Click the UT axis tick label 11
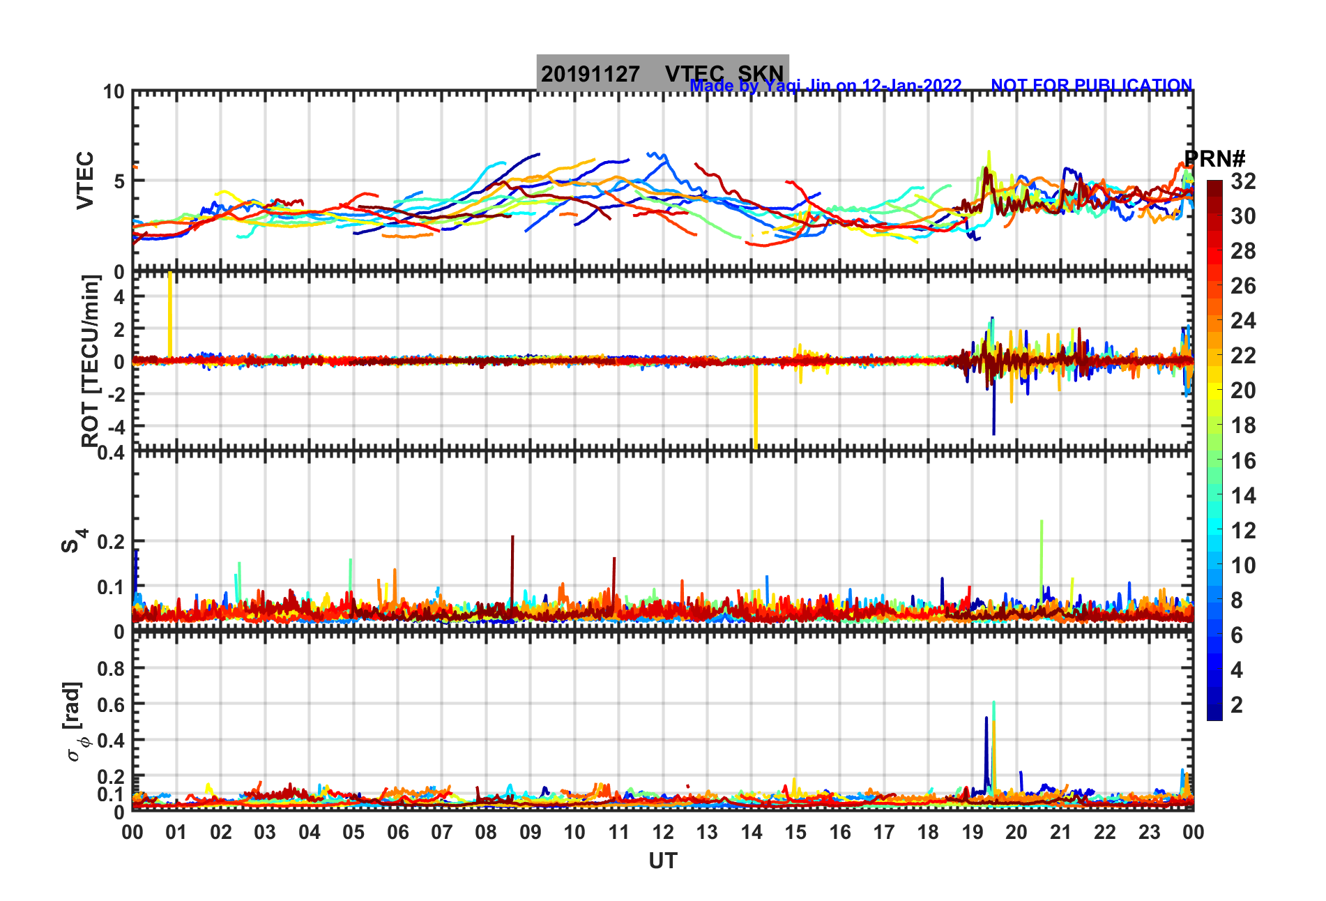The width and height of the screenshot is (1326, 901). coord(619,832)
